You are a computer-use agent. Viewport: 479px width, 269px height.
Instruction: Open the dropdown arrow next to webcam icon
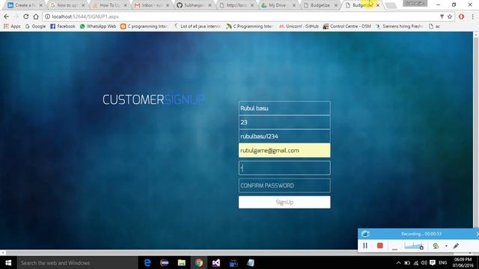click(x=446, y=246)
